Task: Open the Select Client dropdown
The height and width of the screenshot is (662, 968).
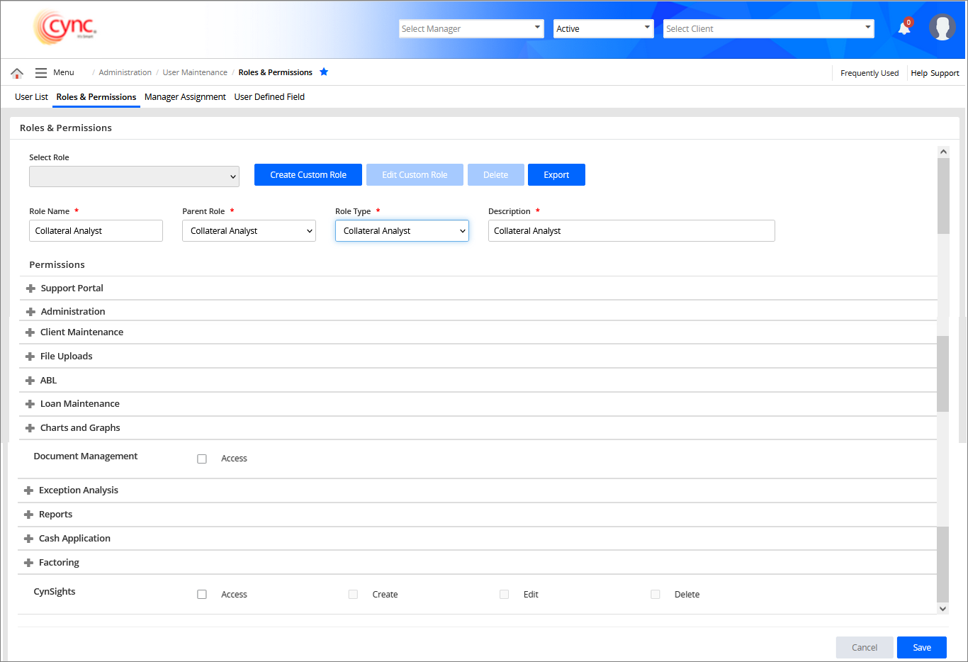Action: [768, 29]
